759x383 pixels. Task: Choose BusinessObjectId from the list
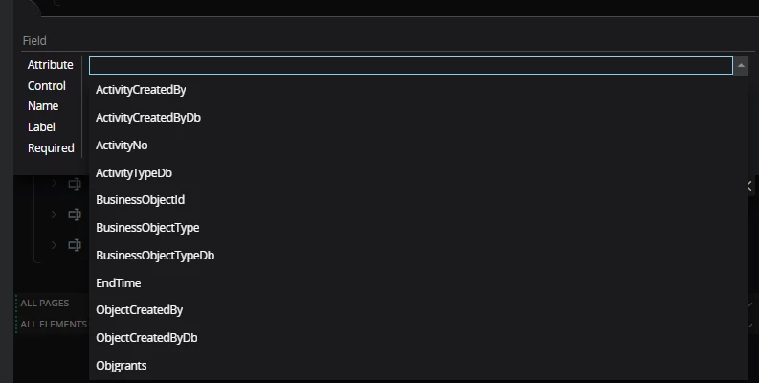141,200
